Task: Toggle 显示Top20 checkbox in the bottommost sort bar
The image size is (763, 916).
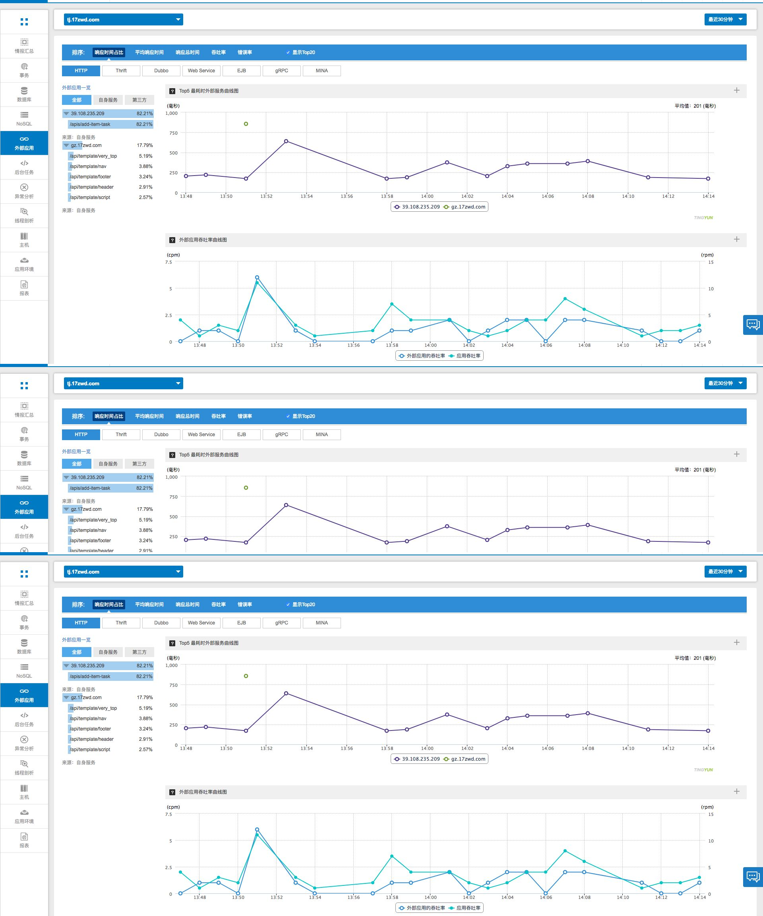Action: pyautogui.click(x=288, y=605)
